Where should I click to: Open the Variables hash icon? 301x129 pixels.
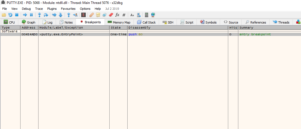pyautogui.click(x=124, y=15)
